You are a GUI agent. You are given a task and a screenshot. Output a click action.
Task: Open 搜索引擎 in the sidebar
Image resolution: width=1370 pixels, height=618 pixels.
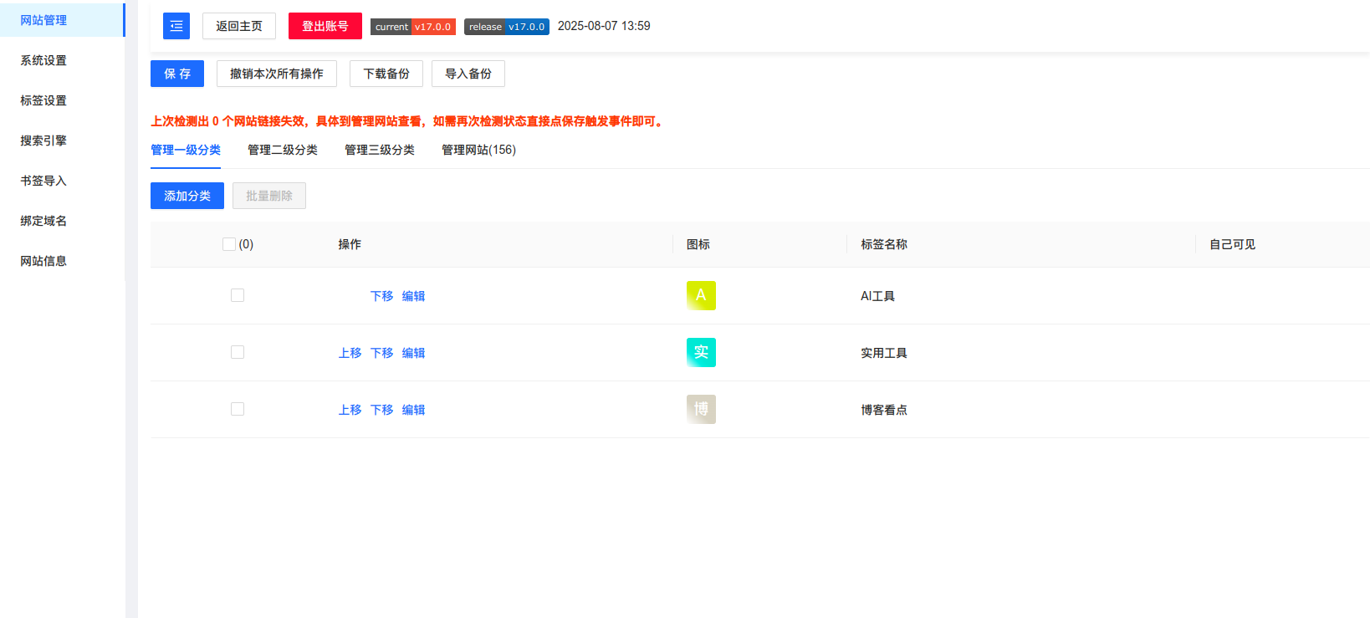point(62,140)
